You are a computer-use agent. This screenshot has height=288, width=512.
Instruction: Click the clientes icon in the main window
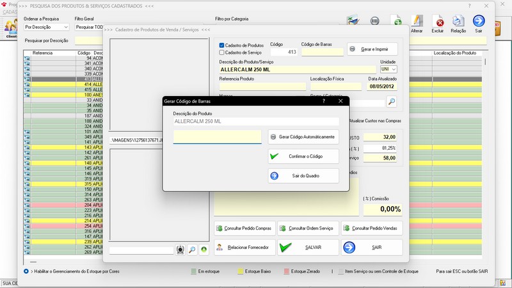pyautogui.click(x=11, y=29)
